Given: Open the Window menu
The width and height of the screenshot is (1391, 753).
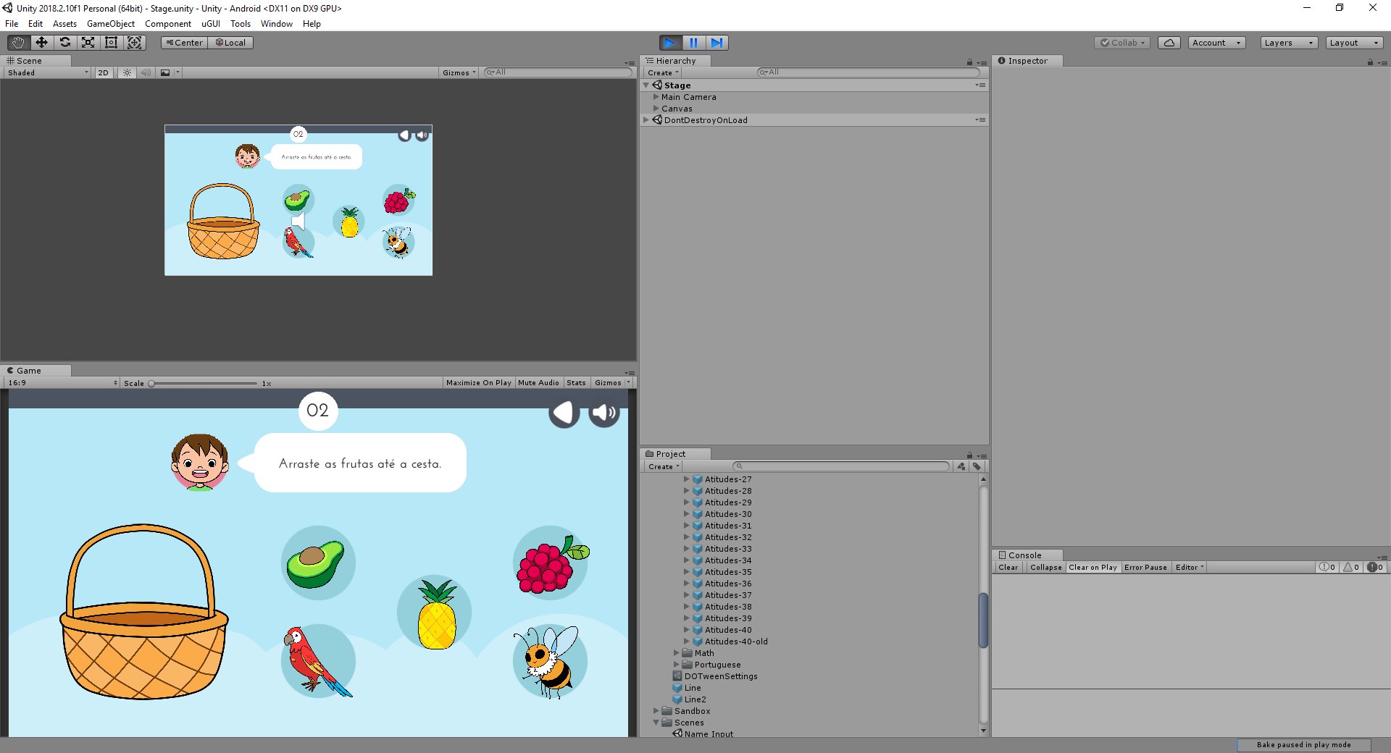Looking at the screenshot, I should tap(277, 24).
